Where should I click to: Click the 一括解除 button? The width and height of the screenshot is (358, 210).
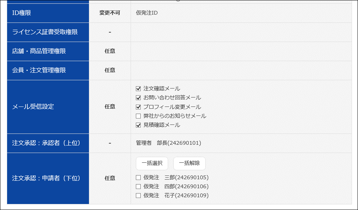click(x=189, y=163)
